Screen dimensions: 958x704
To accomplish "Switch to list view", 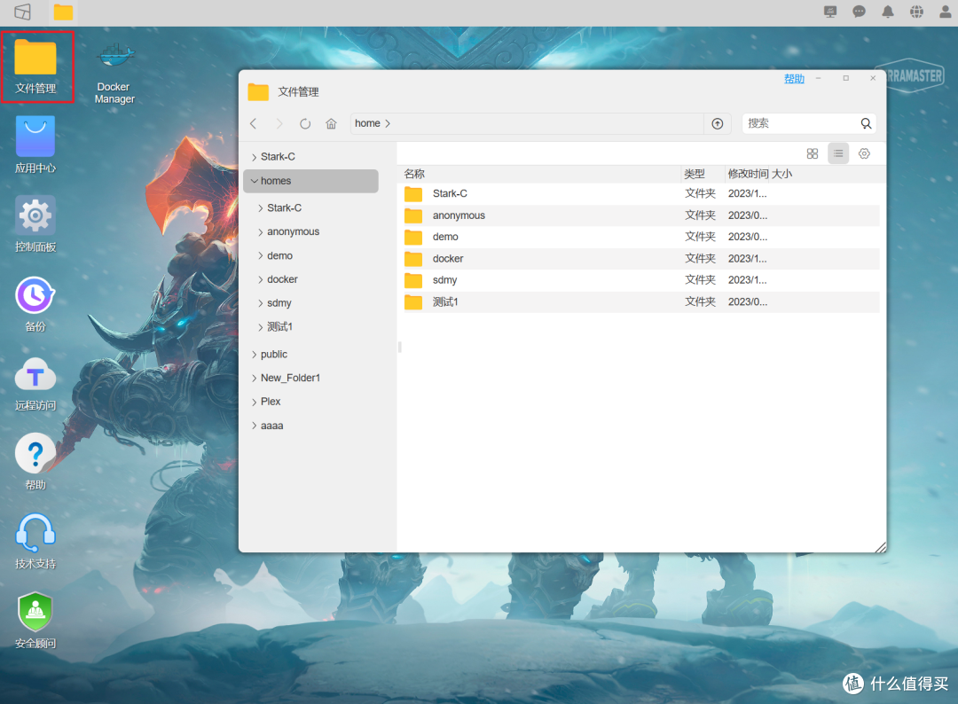I will [x=838, y=154].
